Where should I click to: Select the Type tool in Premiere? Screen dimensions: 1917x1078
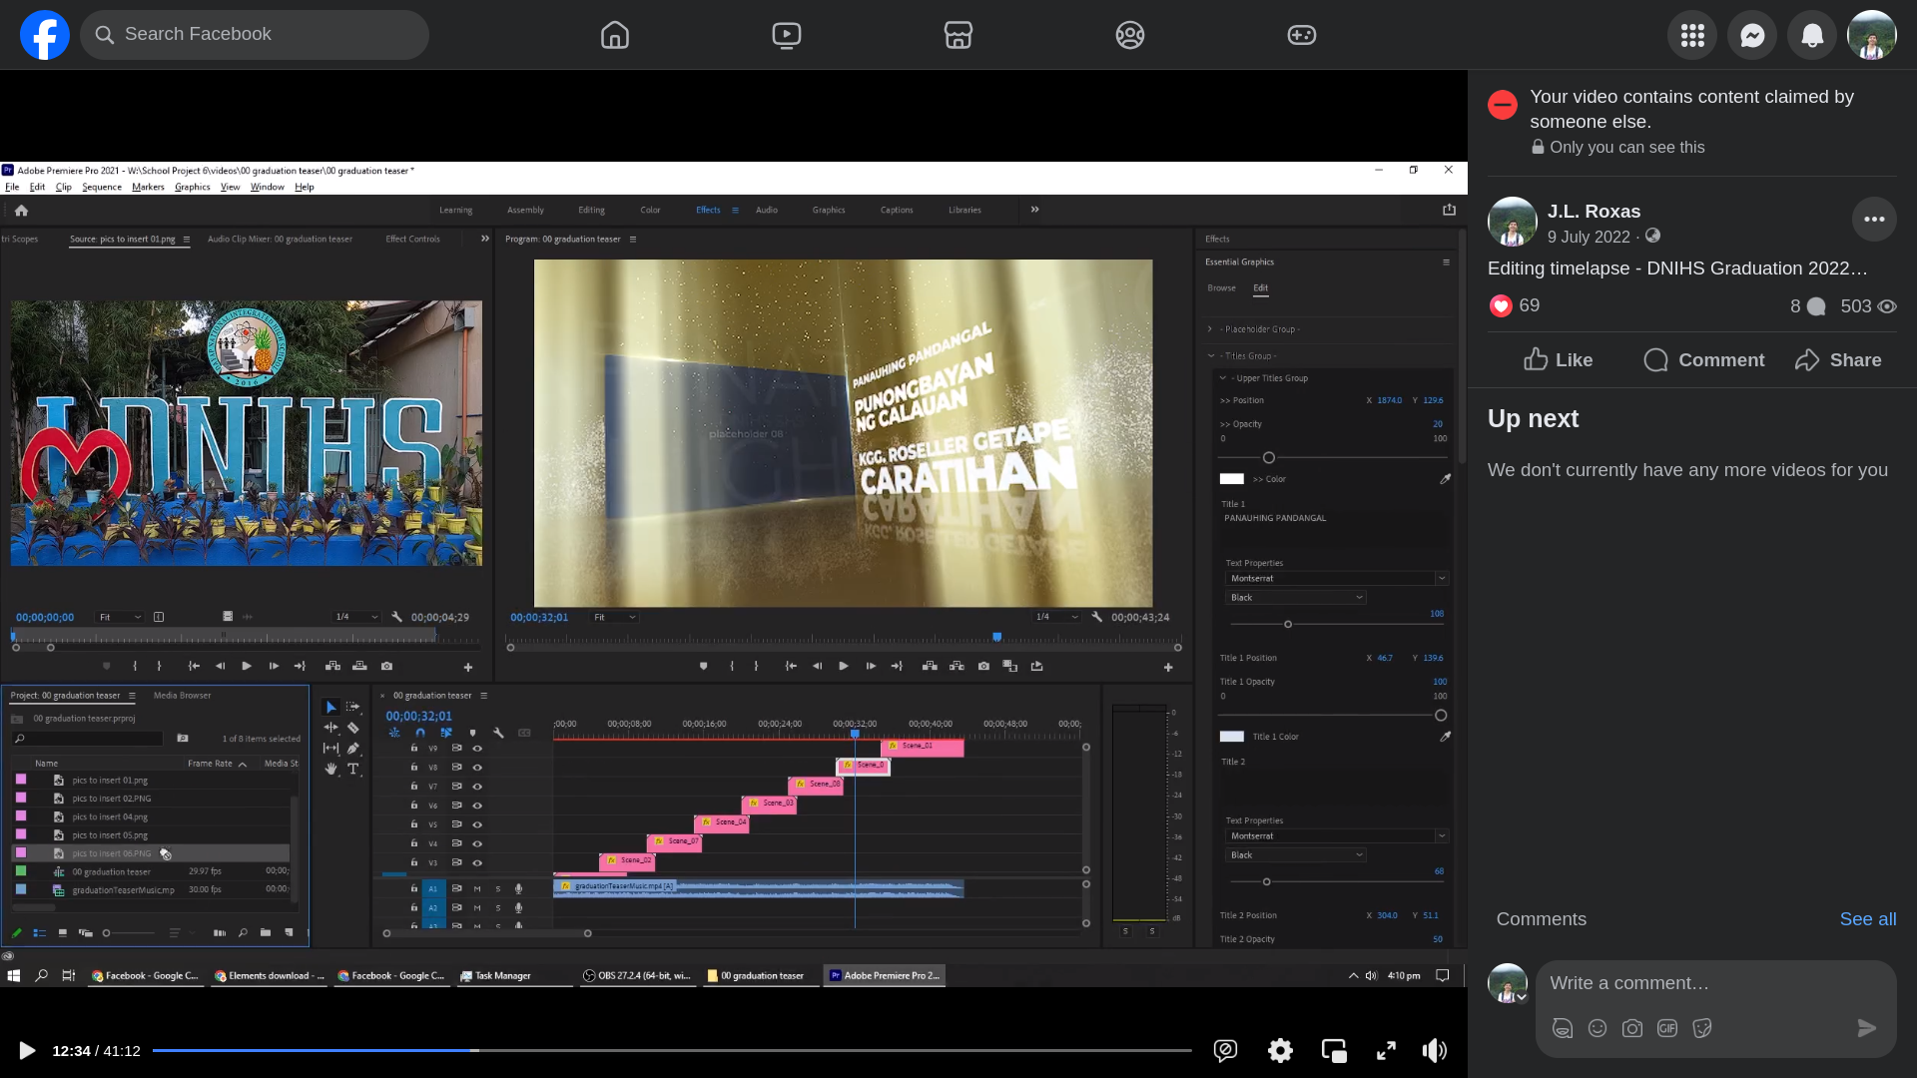(353, 769)
